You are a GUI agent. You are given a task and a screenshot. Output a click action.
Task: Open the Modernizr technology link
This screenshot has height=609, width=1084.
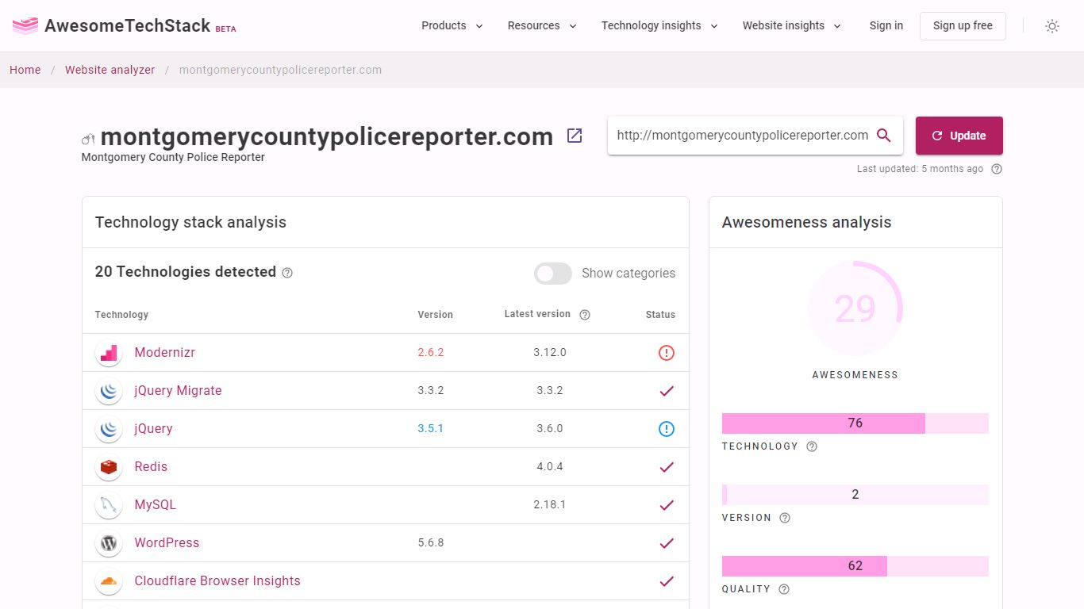coord(165,353)
